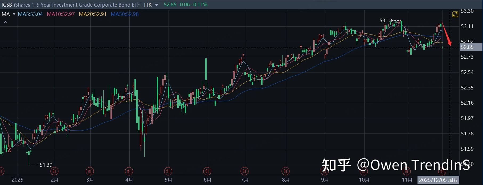Click the 2025 year axis label
Screen dimensions: 483x185
[18, 180]
